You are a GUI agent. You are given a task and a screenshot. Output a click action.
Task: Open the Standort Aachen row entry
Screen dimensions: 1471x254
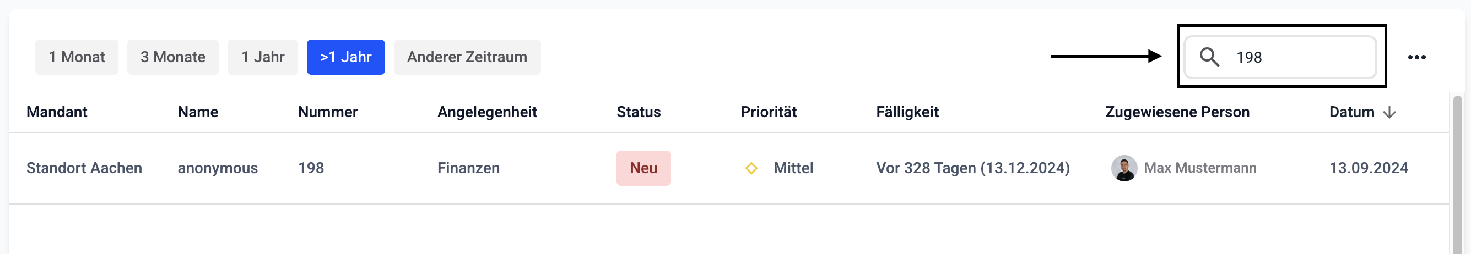(84, 168)
